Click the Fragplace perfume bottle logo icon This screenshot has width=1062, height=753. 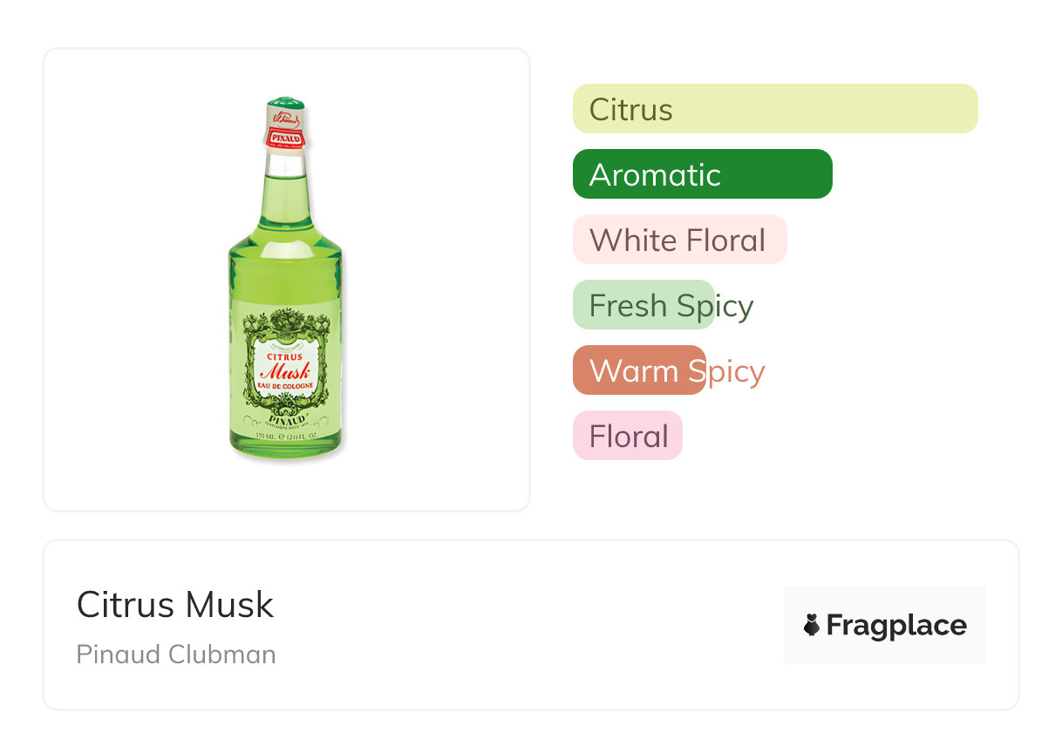click(x=812, y=626)
